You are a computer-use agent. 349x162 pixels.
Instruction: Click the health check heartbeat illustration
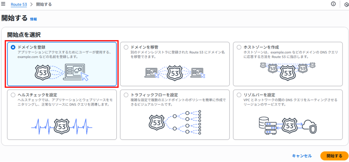pos(62,127)
